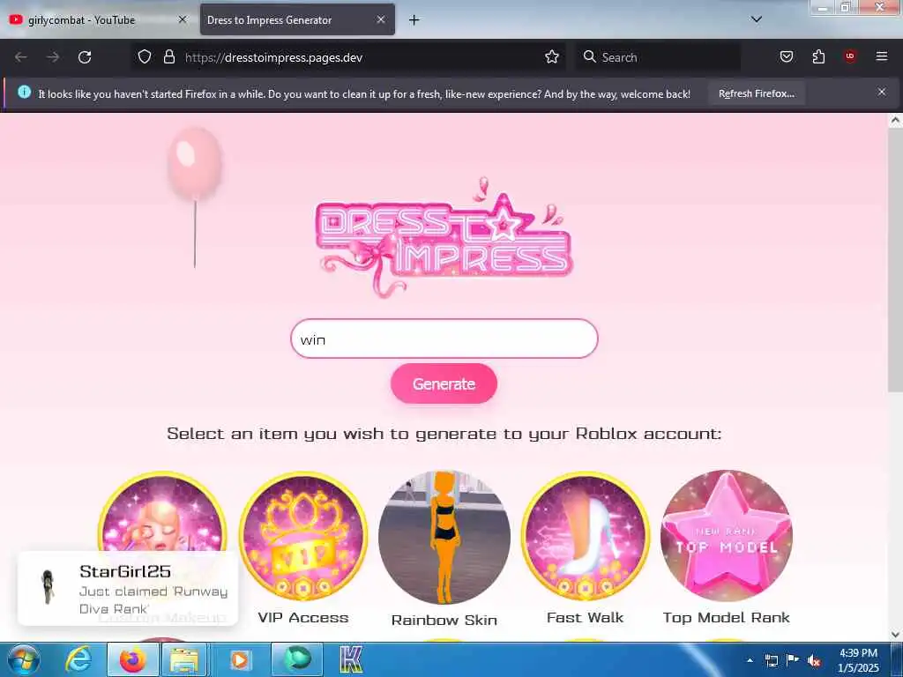Click the 'Top Model Rank' label text

click(x=727, y=618)
